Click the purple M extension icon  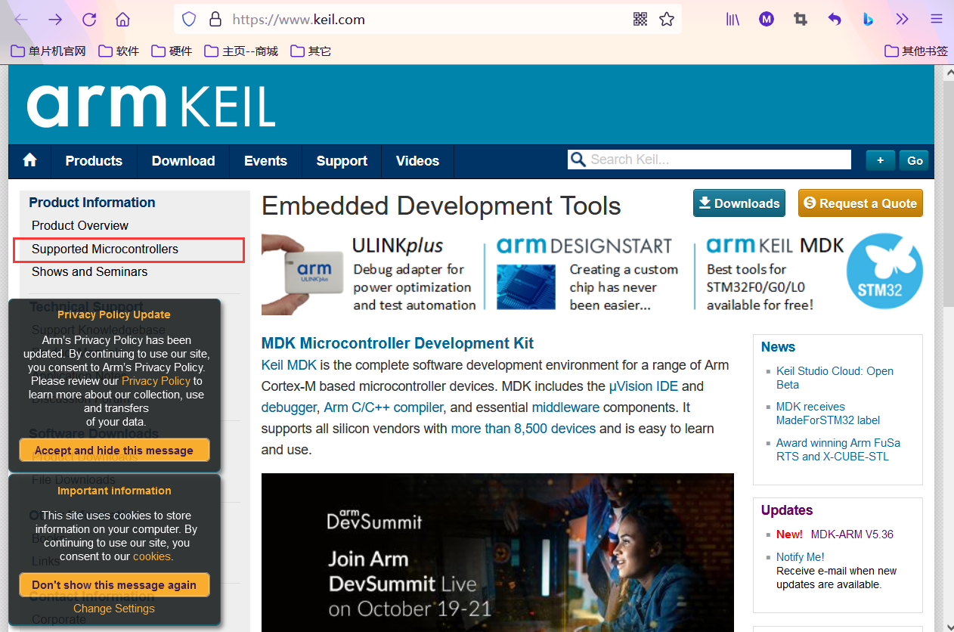point(767,19)
